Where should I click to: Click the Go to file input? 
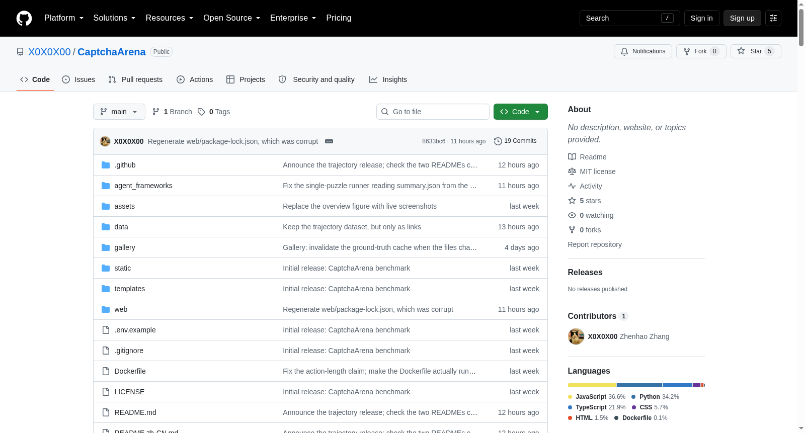tap(433, 112)
